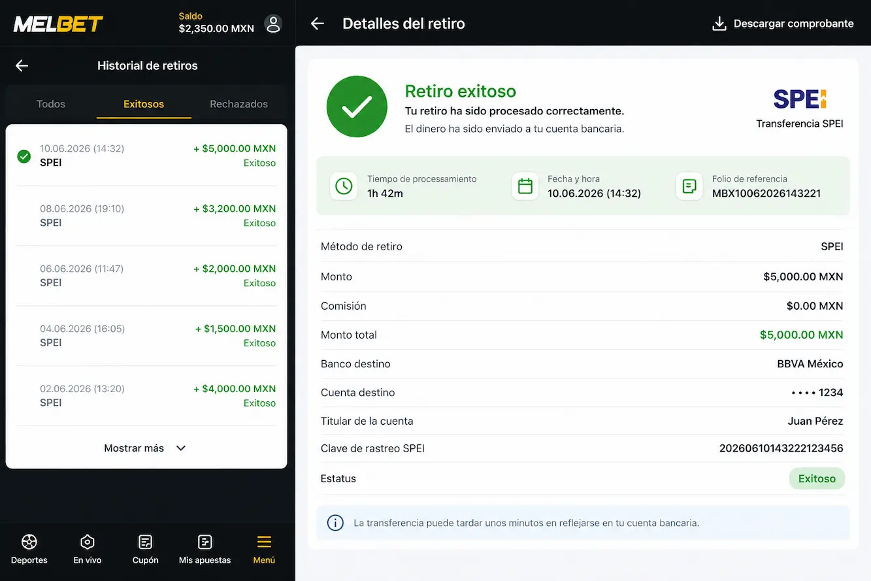
Task: Click the tracking key 2026061014322123456
Action: pyautogui.click(x=781, y=448)
